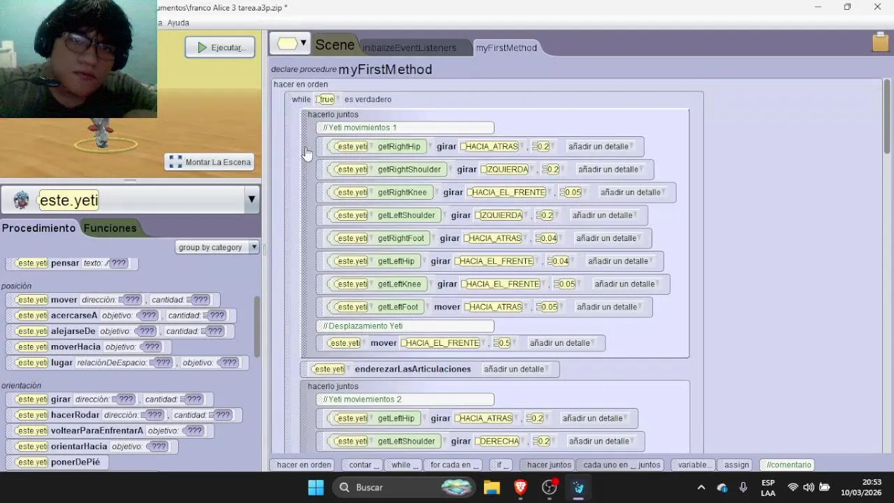Image resolution: width=894 pixels, height=503 pixels.
Task: Open añadir un detalle for getLeftFoot
Action: pyautogui.click(x=608, y=307)
